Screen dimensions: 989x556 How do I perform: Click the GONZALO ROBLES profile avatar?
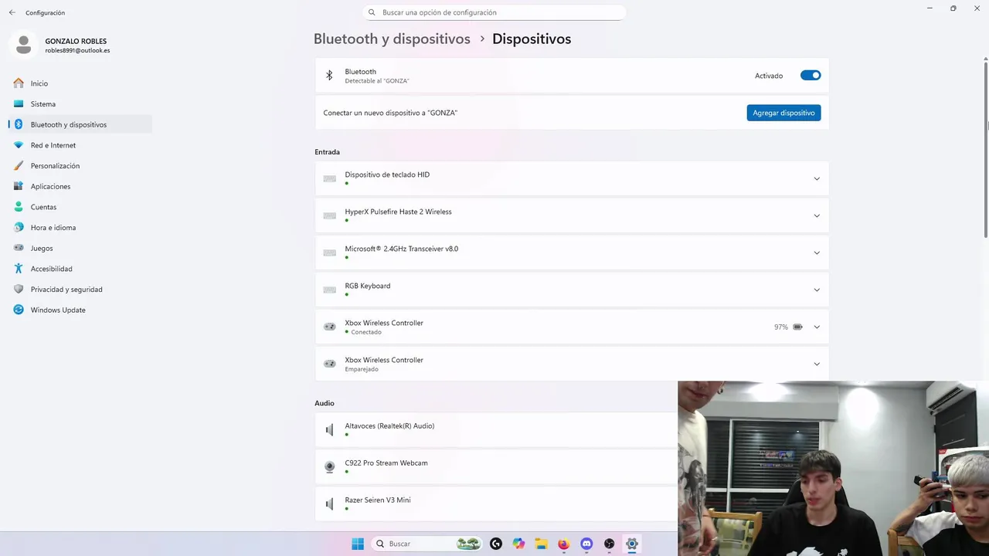[24, 46]
